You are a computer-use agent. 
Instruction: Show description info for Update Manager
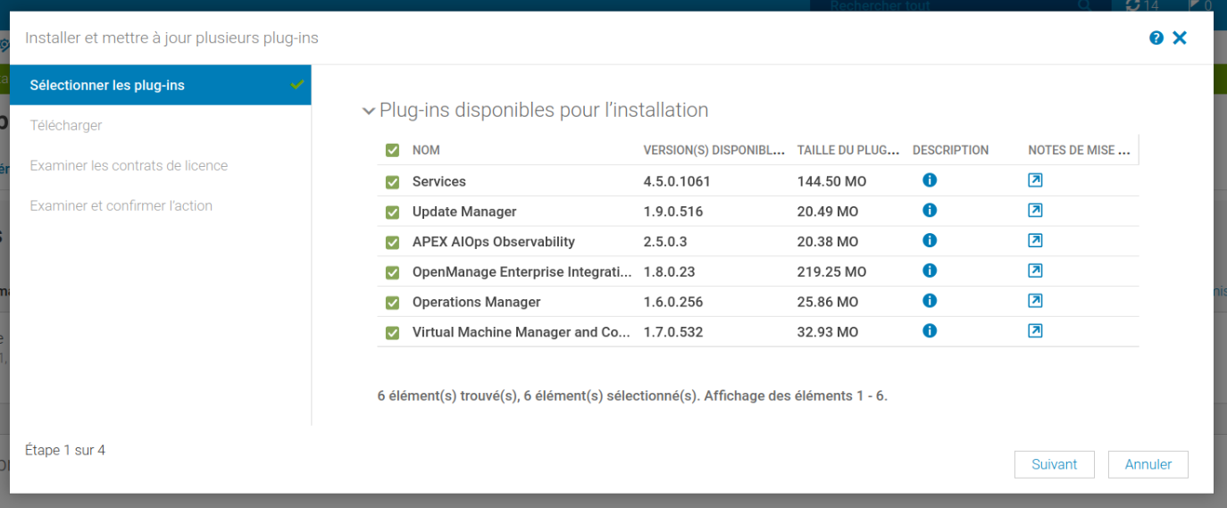pyautogui.click(x=929, y=211)
